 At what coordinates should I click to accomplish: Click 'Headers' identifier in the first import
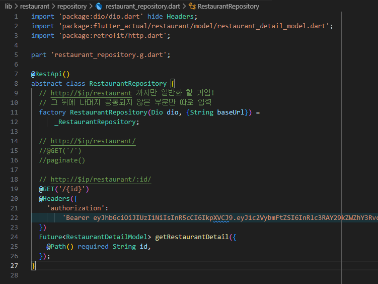pyautogui.click(x=180, y=17)
